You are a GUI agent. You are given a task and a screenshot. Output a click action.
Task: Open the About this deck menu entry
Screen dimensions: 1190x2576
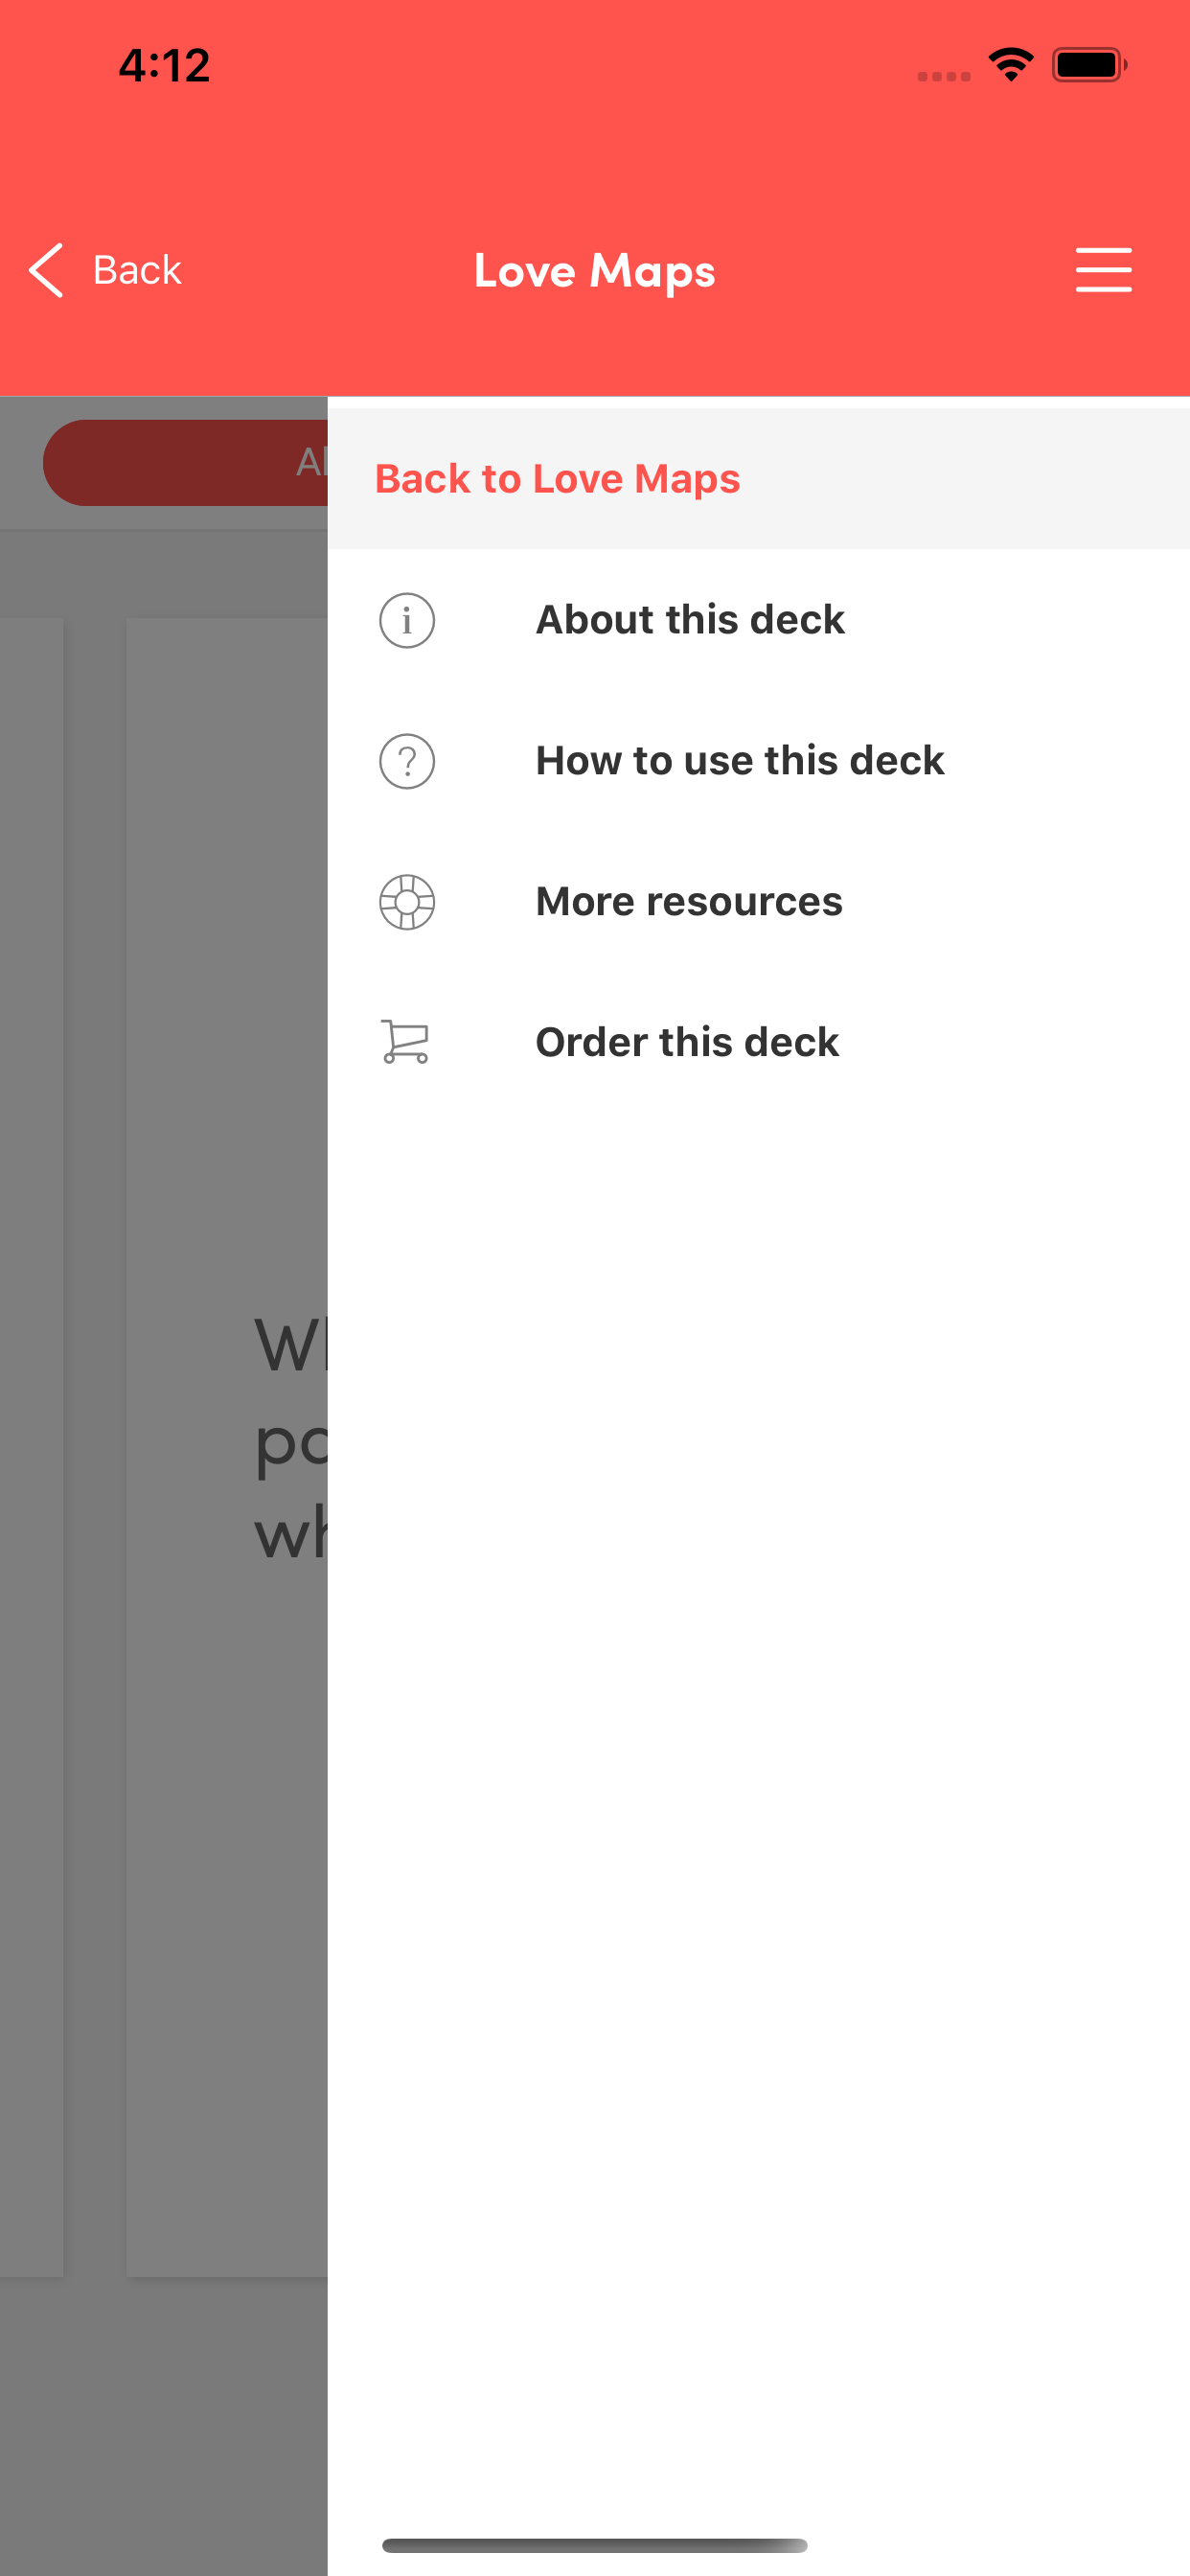pos(690,620)
